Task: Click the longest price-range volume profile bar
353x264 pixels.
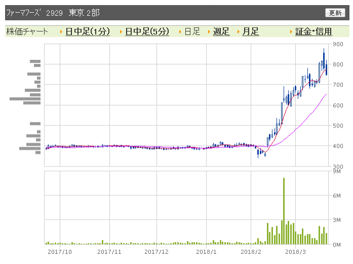Action: 25,99
